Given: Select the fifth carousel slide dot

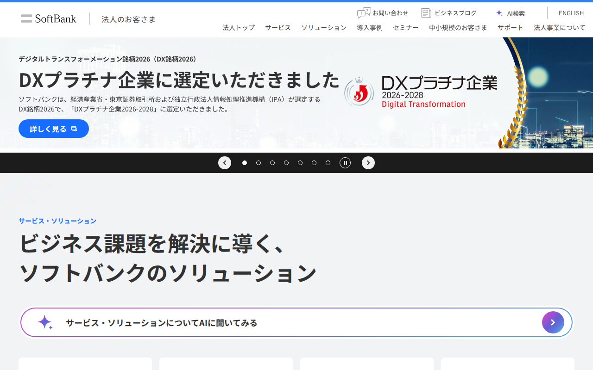Looking at the screenshot, I should tap(300, 163).
